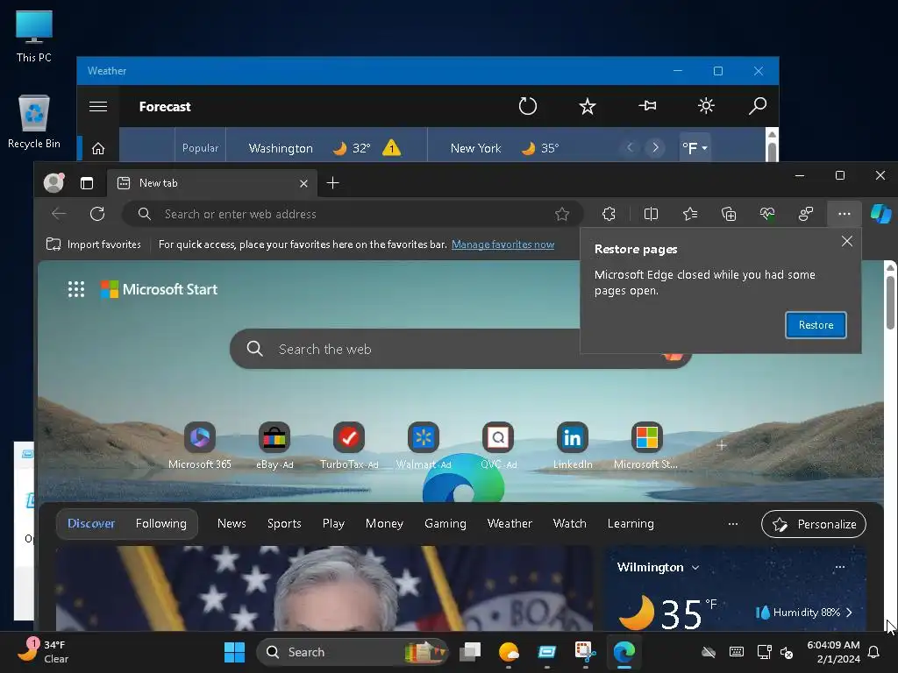Expand the Humidity 88% details arrow
898x673 pixels.
[x=849, y=613]
